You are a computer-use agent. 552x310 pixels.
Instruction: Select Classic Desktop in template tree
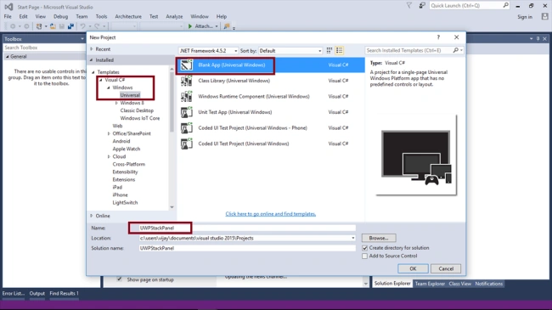pyautogui.click(x=137, y=110)
